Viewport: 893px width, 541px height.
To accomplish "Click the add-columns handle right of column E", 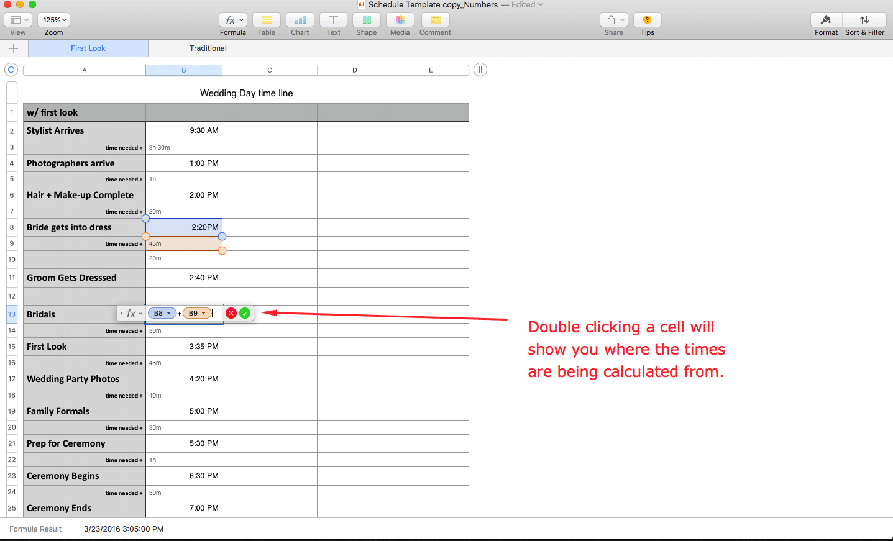I will point(480,70).
